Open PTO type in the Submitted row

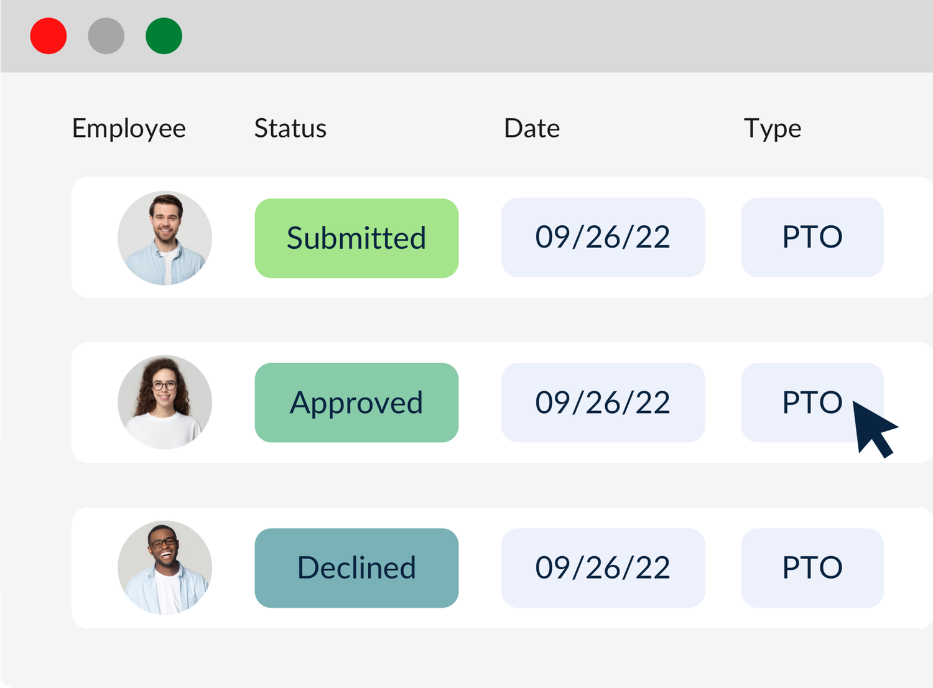812,237
